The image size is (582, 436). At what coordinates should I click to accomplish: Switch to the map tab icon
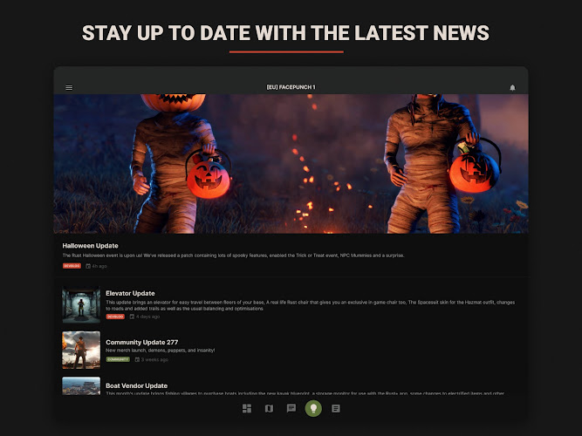(x=269, y=409)
